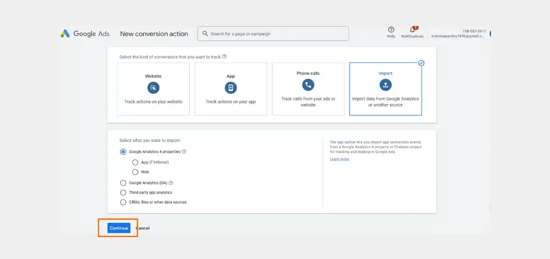The image size is (550, 259).
Task: Click the Continue button
Action: coord(119,228)
